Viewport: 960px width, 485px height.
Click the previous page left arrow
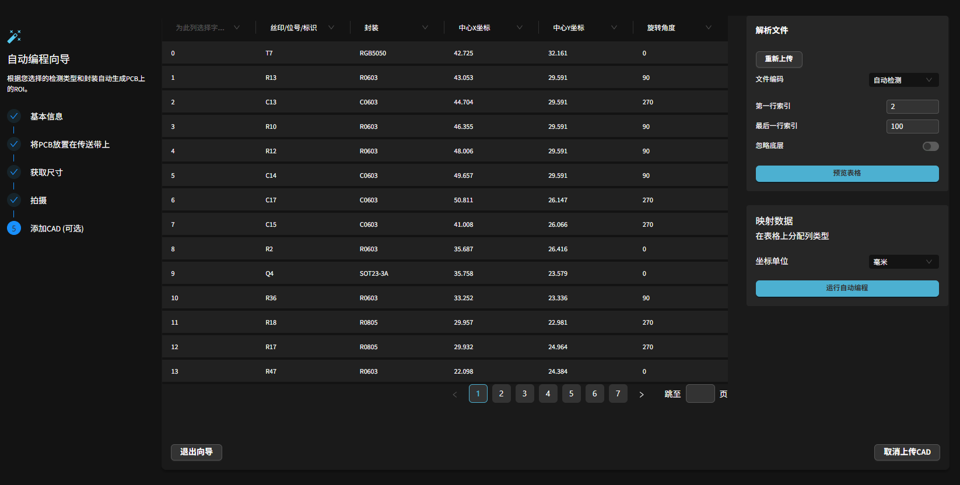pos(455,394)
